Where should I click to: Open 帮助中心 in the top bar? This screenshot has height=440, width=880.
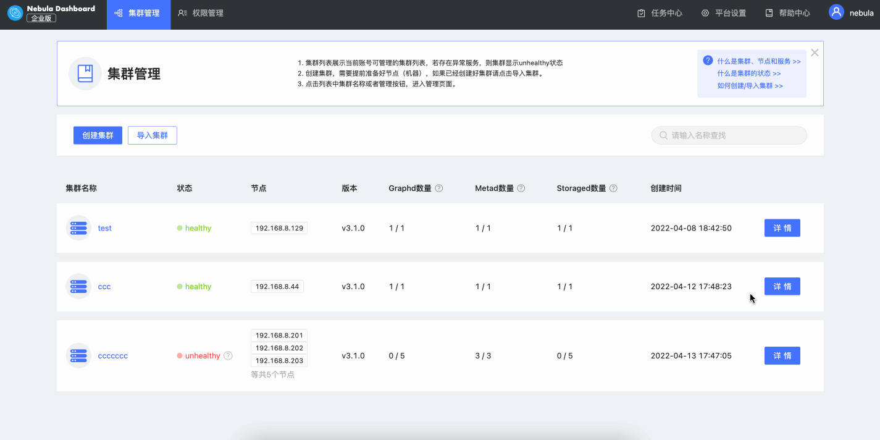(x=787, y=13)
